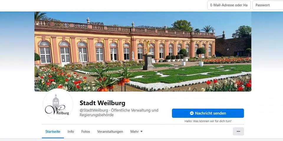This screenshot has width=283, height=141.
Task: Open the palace garden cover photo
Action: click(143, 52)
